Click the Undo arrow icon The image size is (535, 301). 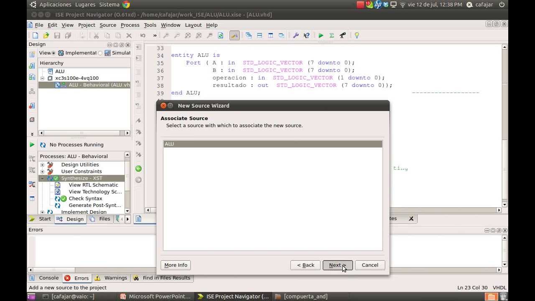[143, 36]
